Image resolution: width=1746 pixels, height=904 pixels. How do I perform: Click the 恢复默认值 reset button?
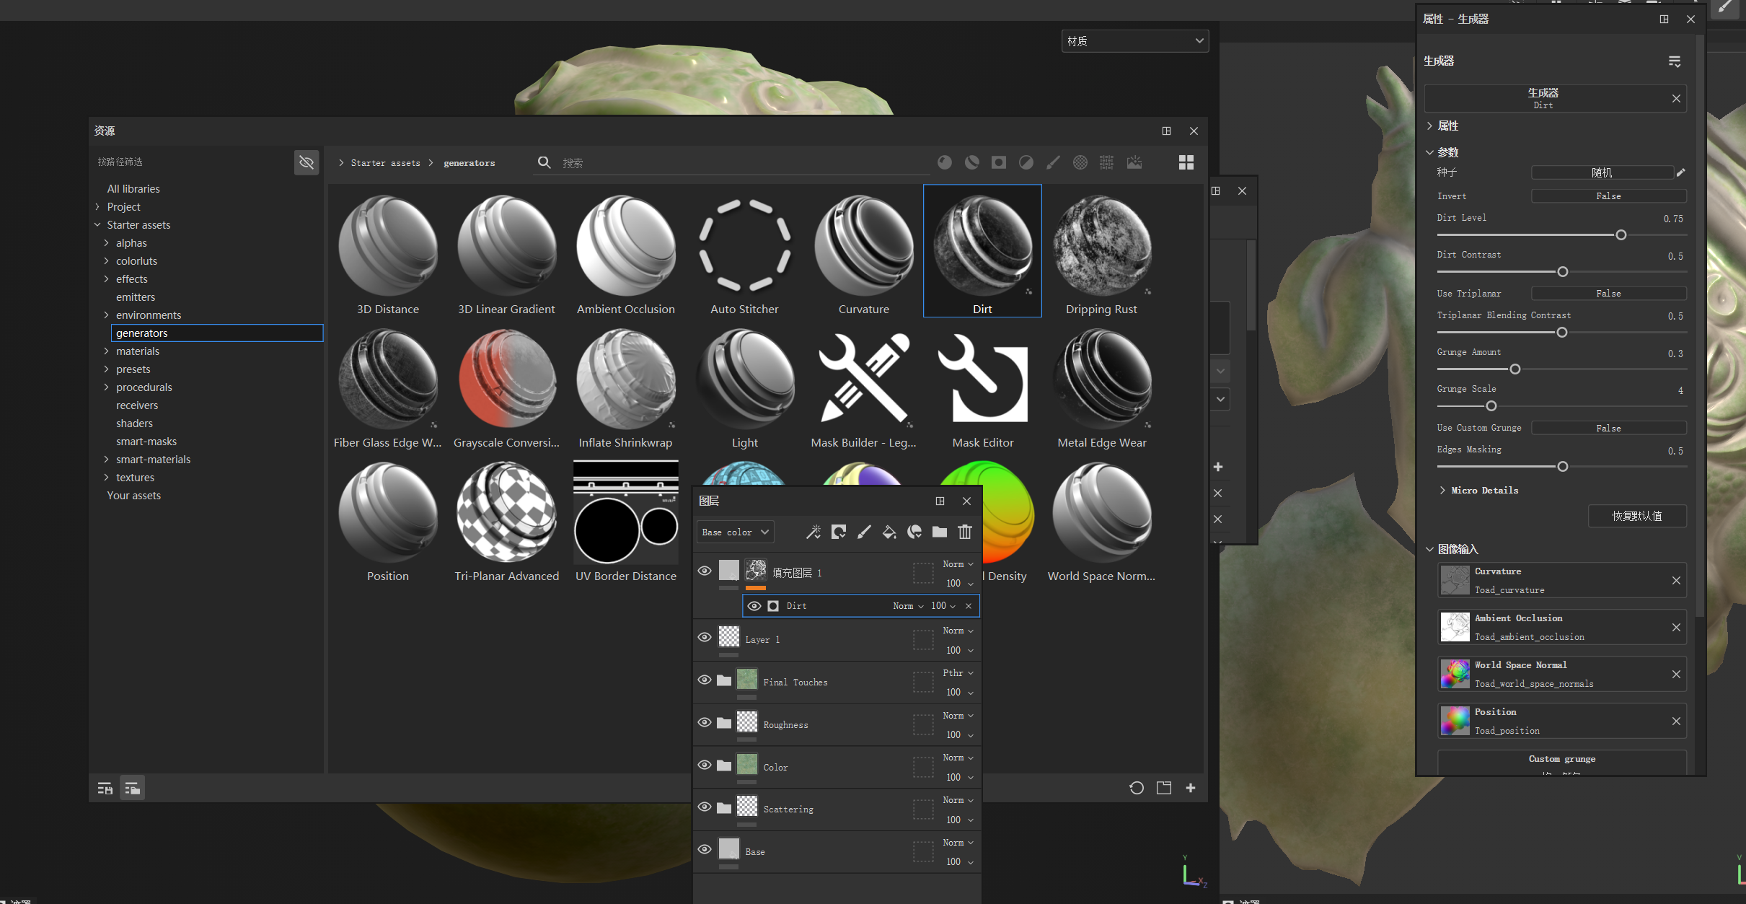[x=1637, y=516]
